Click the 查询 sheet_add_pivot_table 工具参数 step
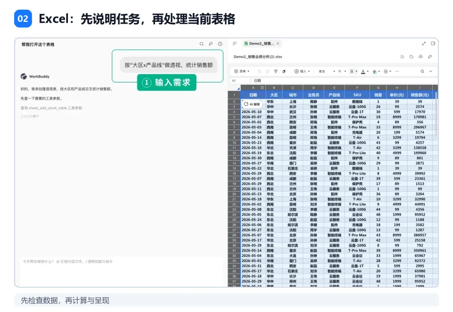The width and height of the screenshot is (453, 312). tap(51, 108)
